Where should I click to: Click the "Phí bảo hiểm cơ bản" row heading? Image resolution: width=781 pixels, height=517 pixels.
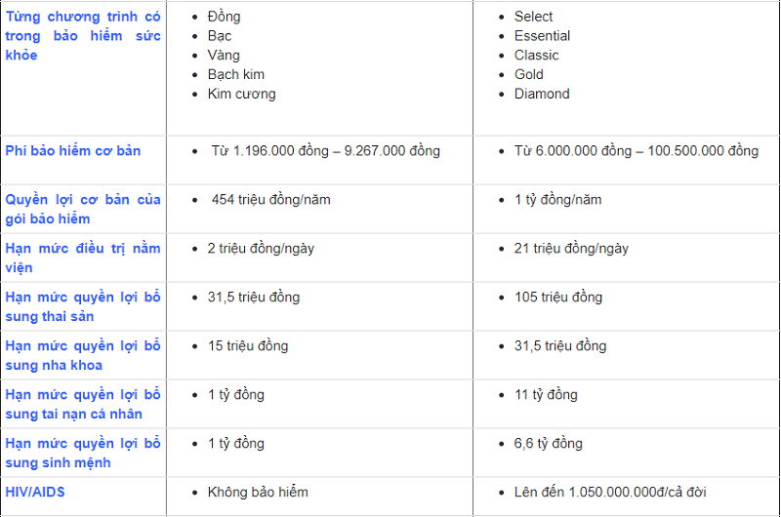(x=73, y=151)
